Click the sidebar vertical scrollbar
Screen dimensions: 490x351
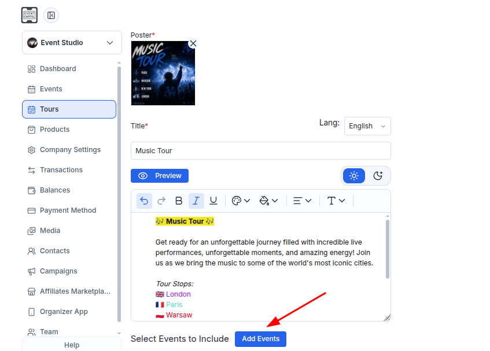pyautogui.click(x=119, y=194)
